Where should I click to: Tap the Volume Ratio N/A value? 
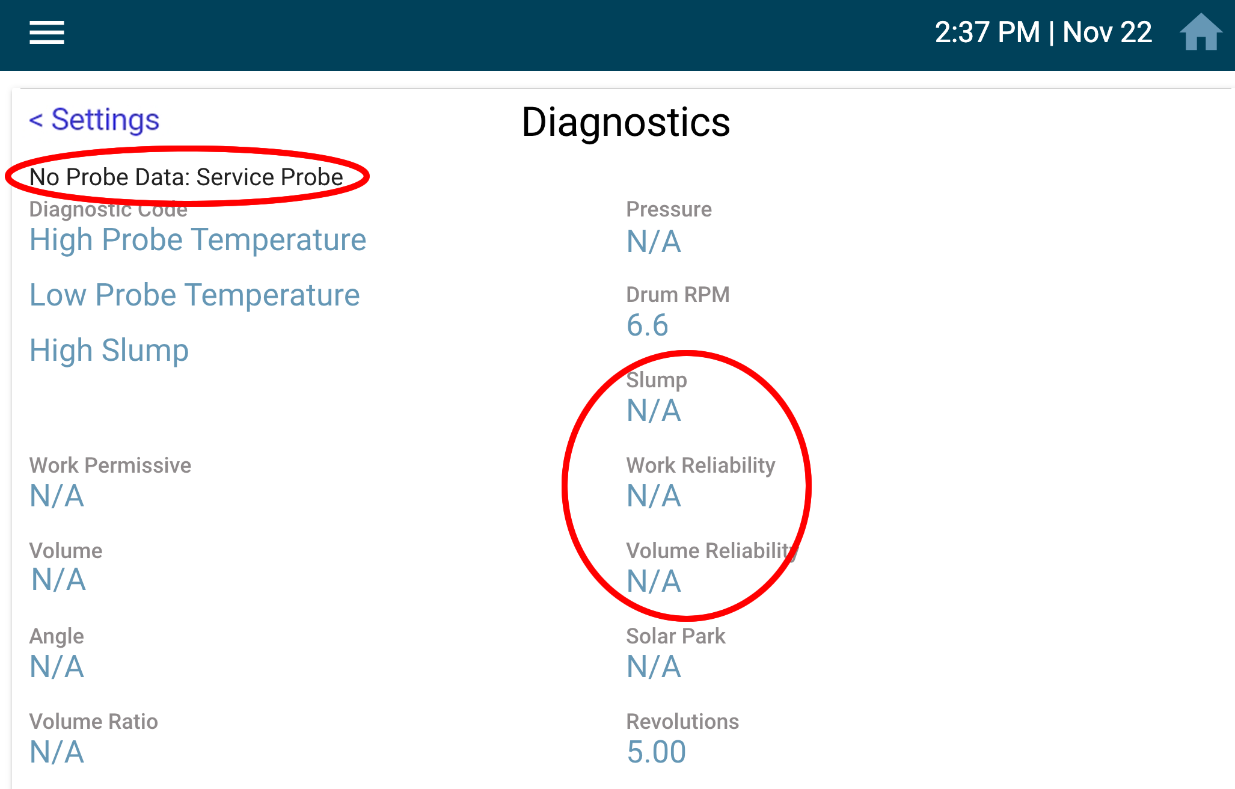pos(57,752)
